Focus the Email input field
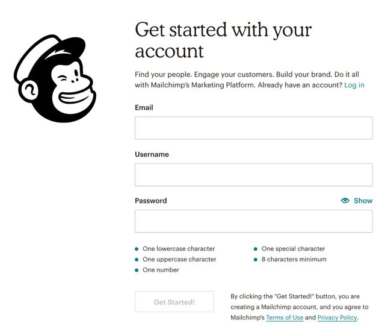Viewport: 385px width, 332px height. point(254,128)
